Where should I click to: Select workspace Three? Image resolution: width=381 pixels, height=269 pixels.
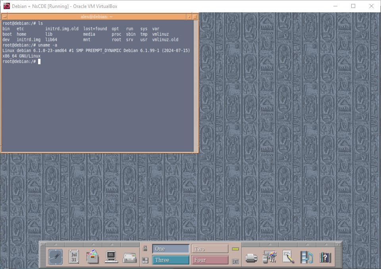pyautogui.click(x=171, y=260)
